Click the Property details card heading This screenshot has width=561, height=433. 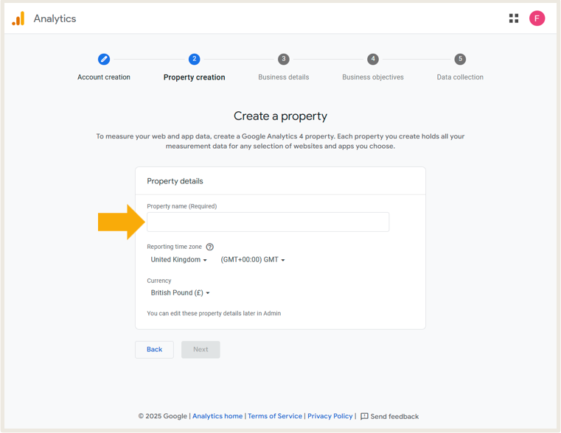click(175, 181)
